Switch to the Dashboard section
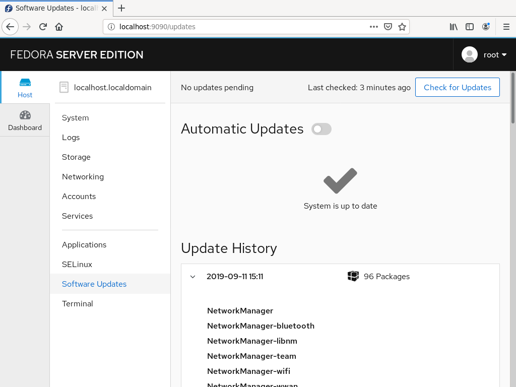This screenshot has width=516, height=387. 25,120
